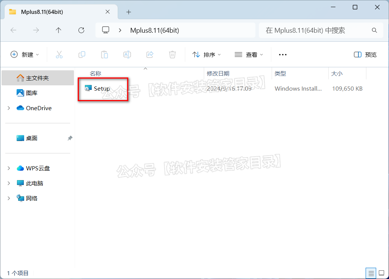Go forward with the right arrow
The image size is (389, 279).
36,30
